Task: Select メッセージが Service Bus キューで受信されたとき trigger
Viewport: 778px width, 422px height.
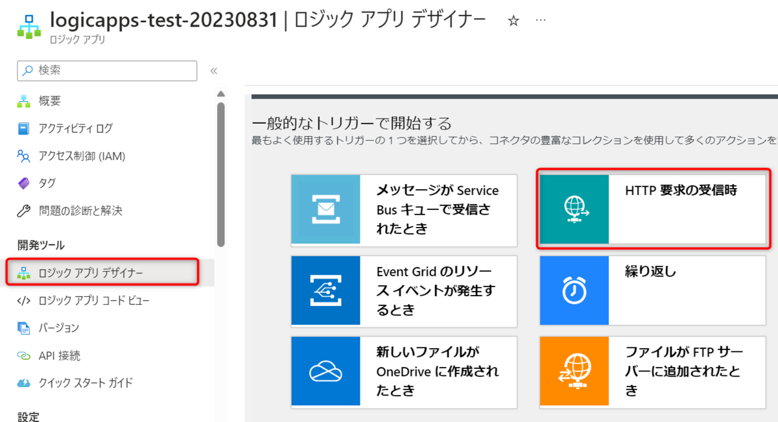Action: click(404, 210)
